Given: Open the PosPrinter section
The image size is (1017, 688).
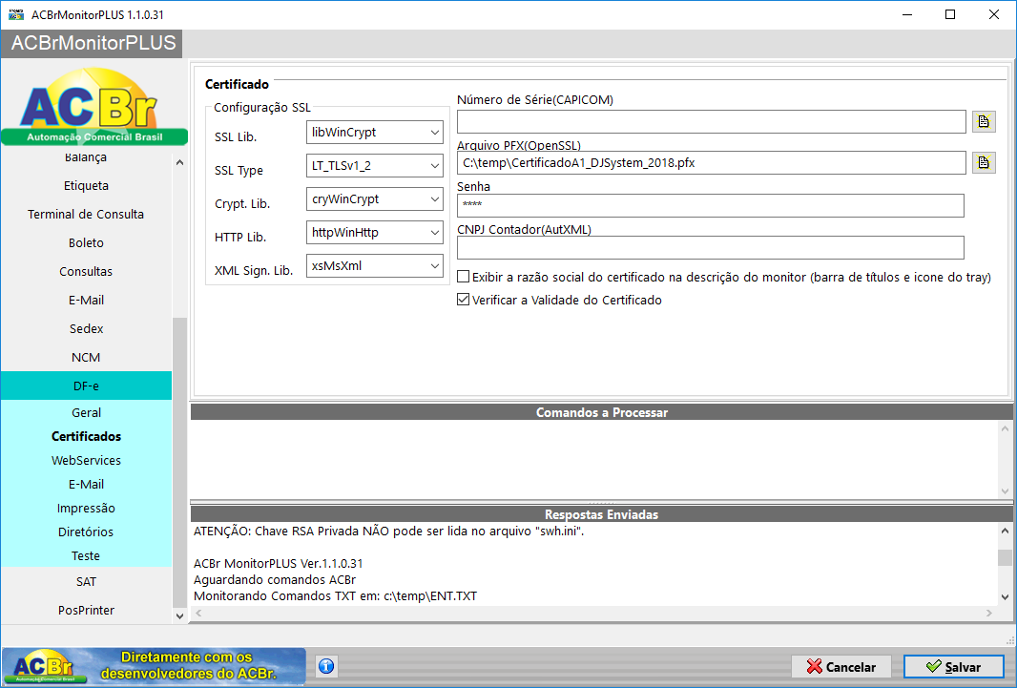Looking at the screenshot, I should tap(86, 610).
